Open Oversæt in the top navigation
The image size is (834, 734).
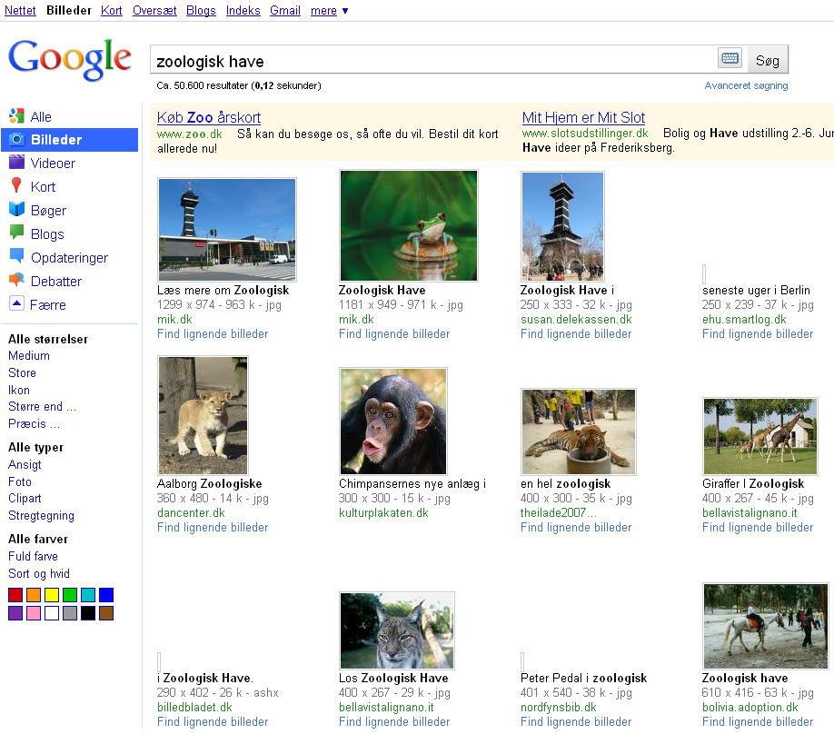pyautogui.click(x=154, y=10)
